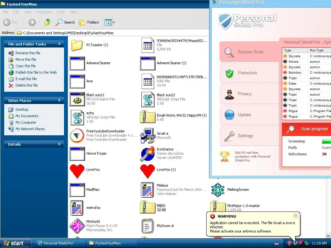Toggle the Folders pane button

click(89, 22)
